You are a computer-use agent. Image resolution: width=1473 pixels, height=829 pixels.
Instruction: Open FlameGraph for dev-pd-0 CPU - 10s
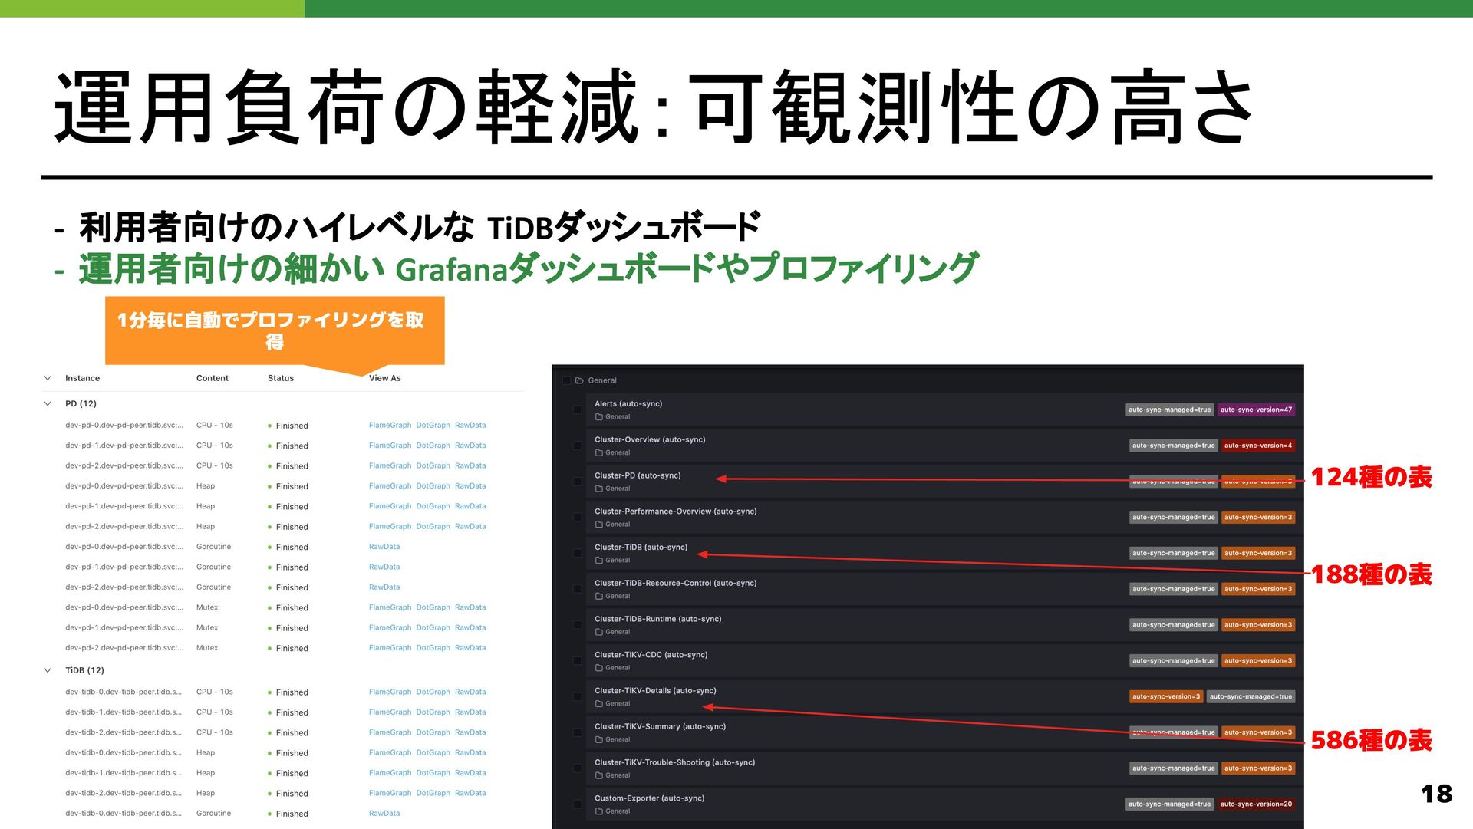pyautogui.click(x=390, y=425)
